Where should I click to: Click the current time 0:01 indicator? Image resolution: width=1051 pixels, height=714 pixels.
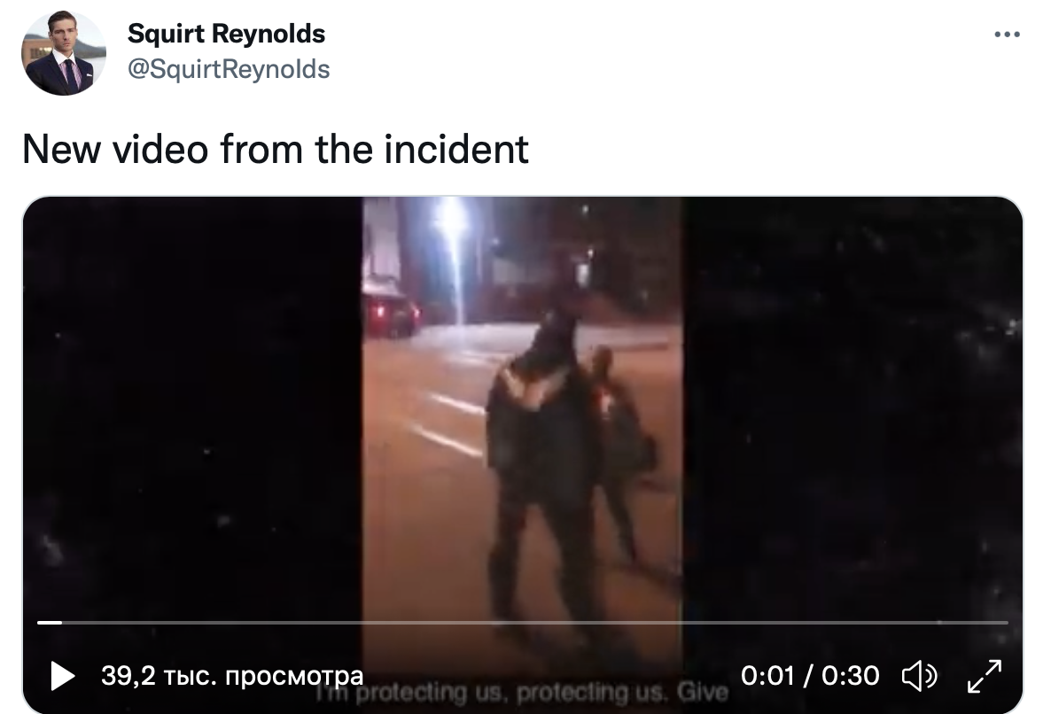(767, 676)
